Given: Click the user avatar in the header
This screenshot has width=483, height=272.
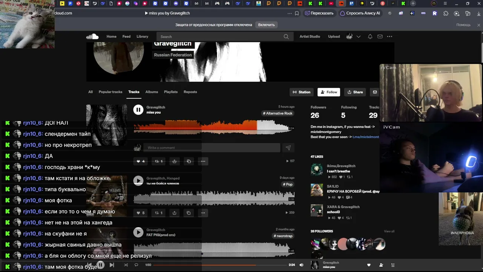Looking at the screenshot, I should click(349, 37).
